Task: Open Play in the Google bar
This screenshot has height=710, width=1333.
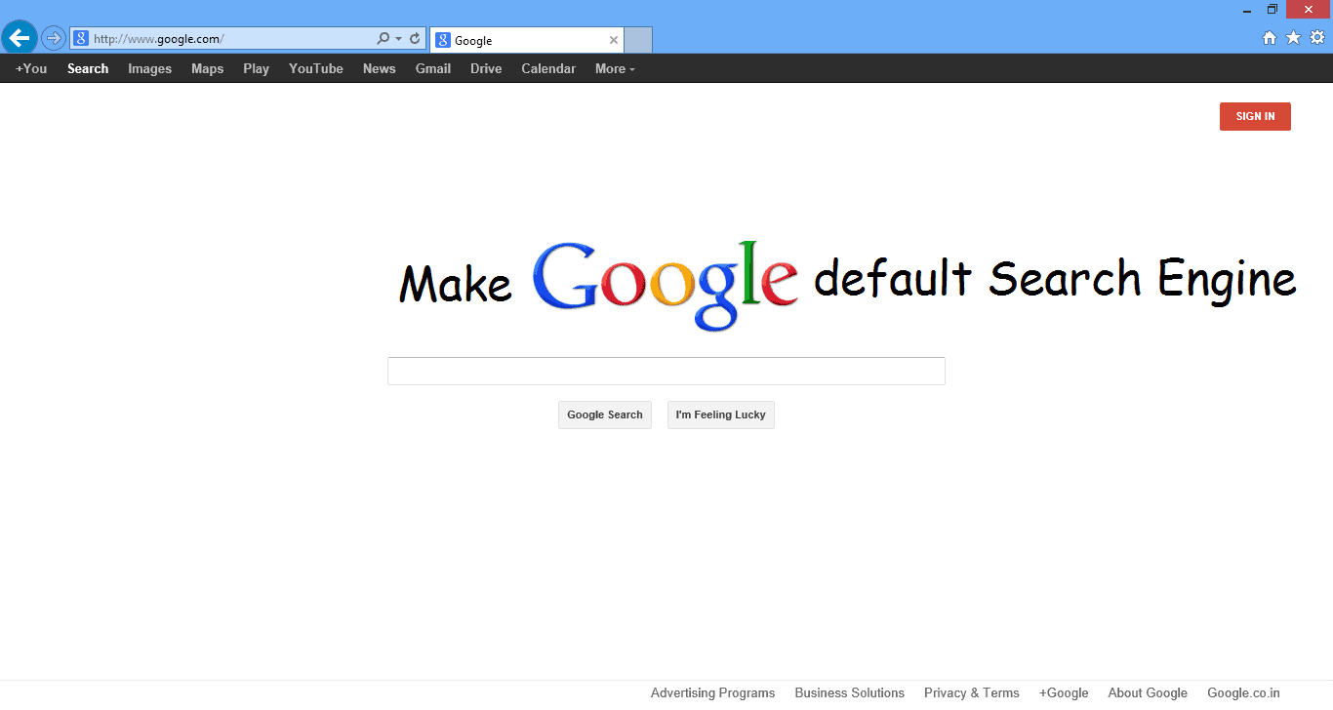Action: [256, 68]
